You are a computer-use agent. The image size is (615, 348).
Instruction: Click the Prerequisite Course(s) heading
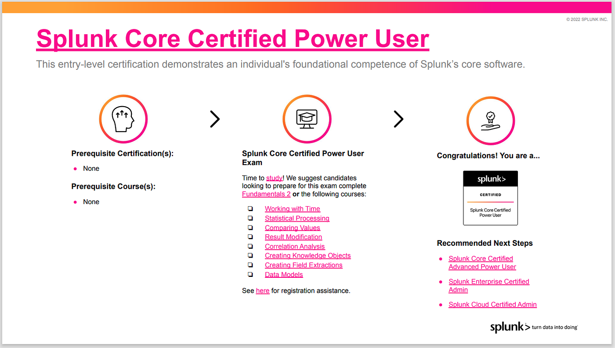114,187
